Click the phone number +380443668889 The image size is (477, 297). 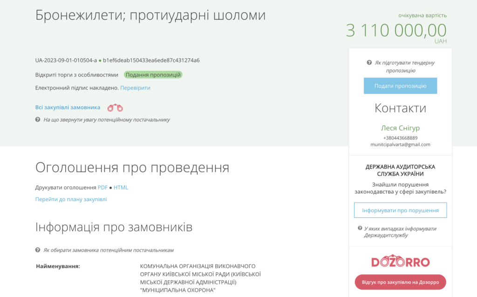pyautogui.click(x=400, y=138)
